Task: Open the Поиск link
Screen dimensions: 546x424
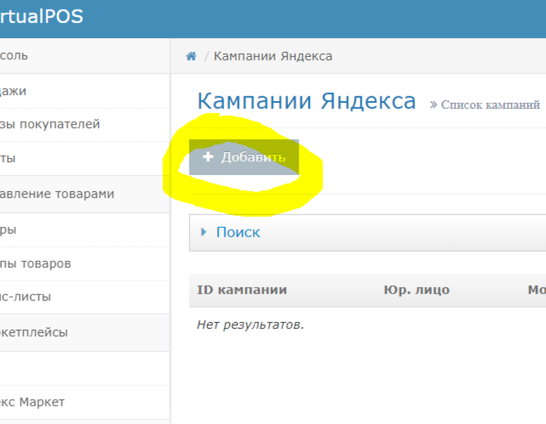Action: point(238,232)
